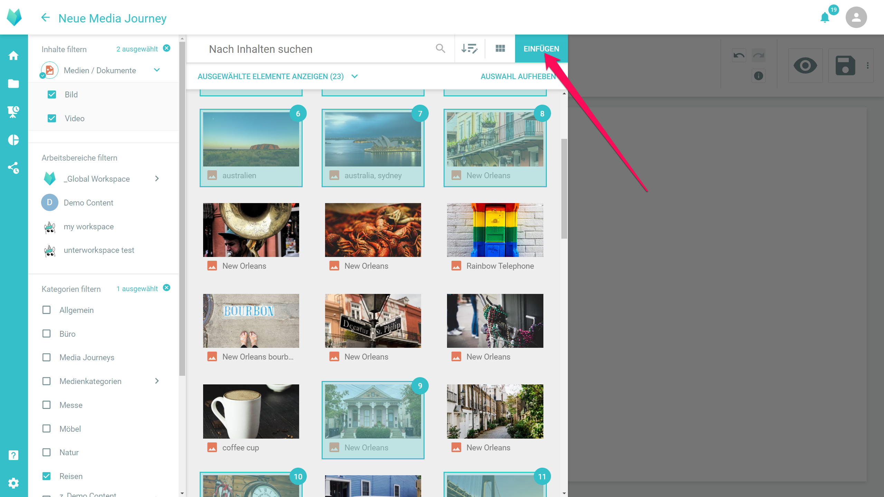Click the EINFÜGEN button
The height and width of the screenshot is (497, 884).
click(541, 48)
